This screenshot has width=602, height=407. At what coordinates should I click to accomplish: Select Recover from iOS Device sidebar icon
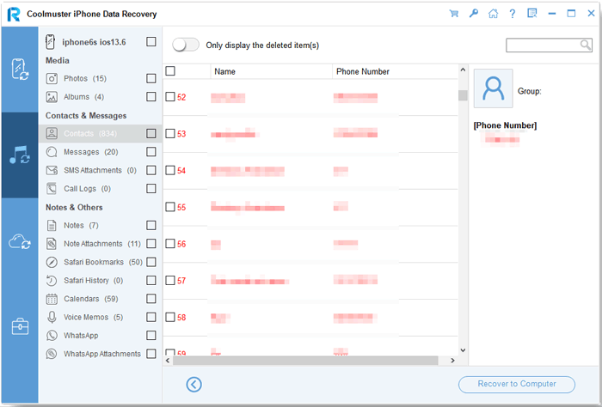(x=20, y=70)
